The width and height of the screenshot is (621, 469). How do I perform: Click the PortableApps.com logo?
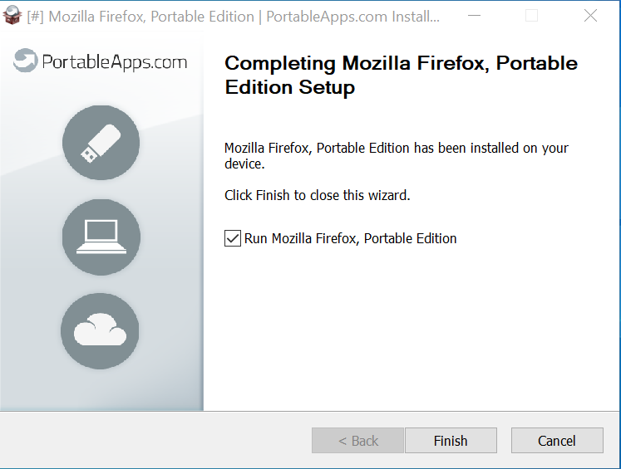(x=101, y=61)
